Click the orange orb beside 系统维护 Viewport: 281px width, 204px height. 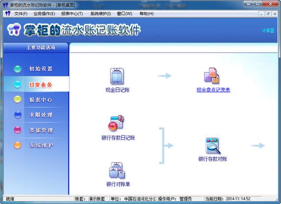pyautogui.click(x=18, y=145)
